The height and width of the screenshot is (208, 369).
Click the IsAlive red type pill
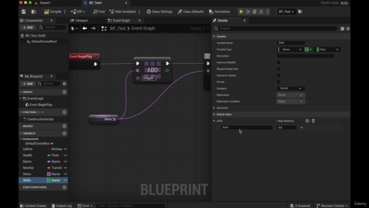pos(48,149)
